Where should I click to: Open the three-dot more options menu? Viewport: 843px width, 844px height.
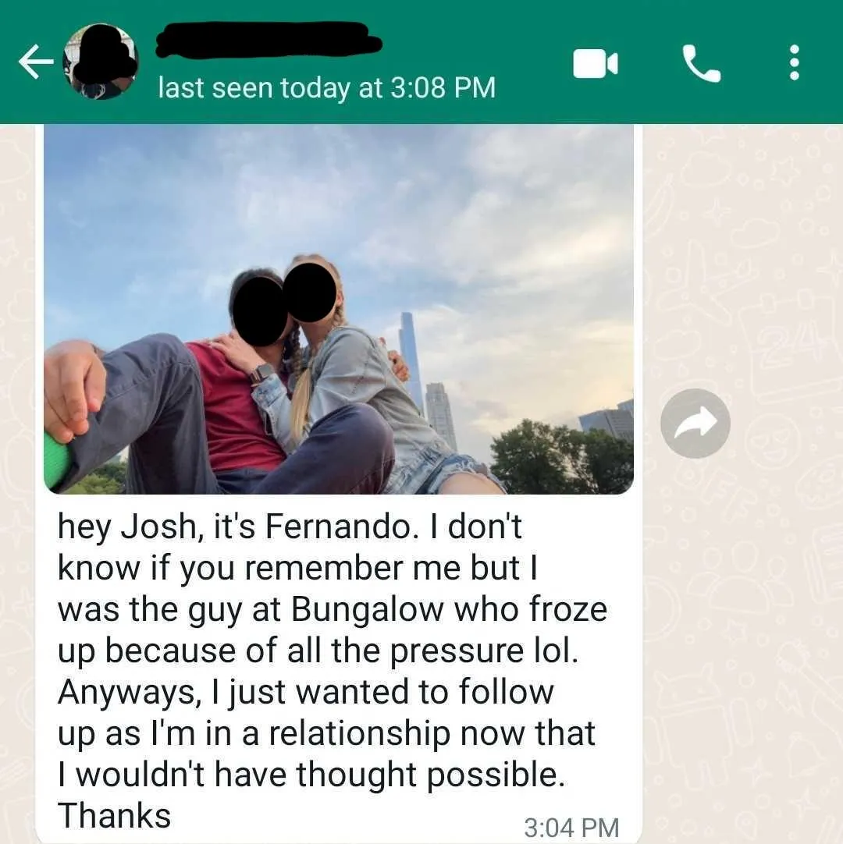[794, 63]
